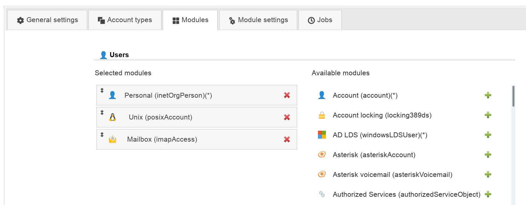Click the Account locking padlock icon

pos(322,115)
